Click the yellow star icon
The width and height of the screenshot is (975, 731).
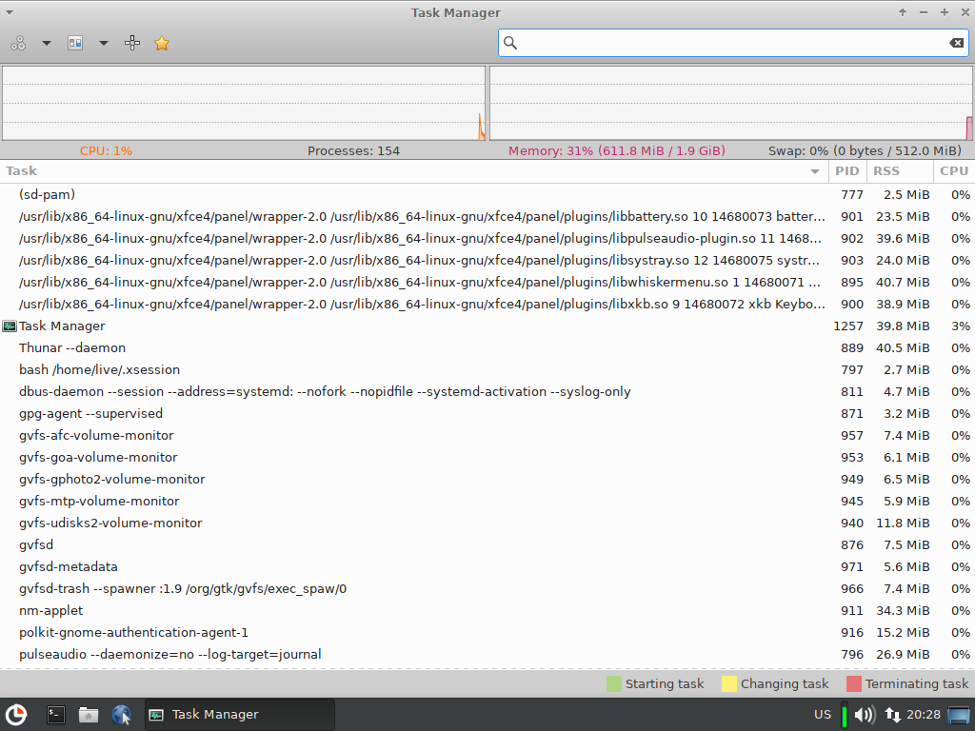tap(162, 43)
